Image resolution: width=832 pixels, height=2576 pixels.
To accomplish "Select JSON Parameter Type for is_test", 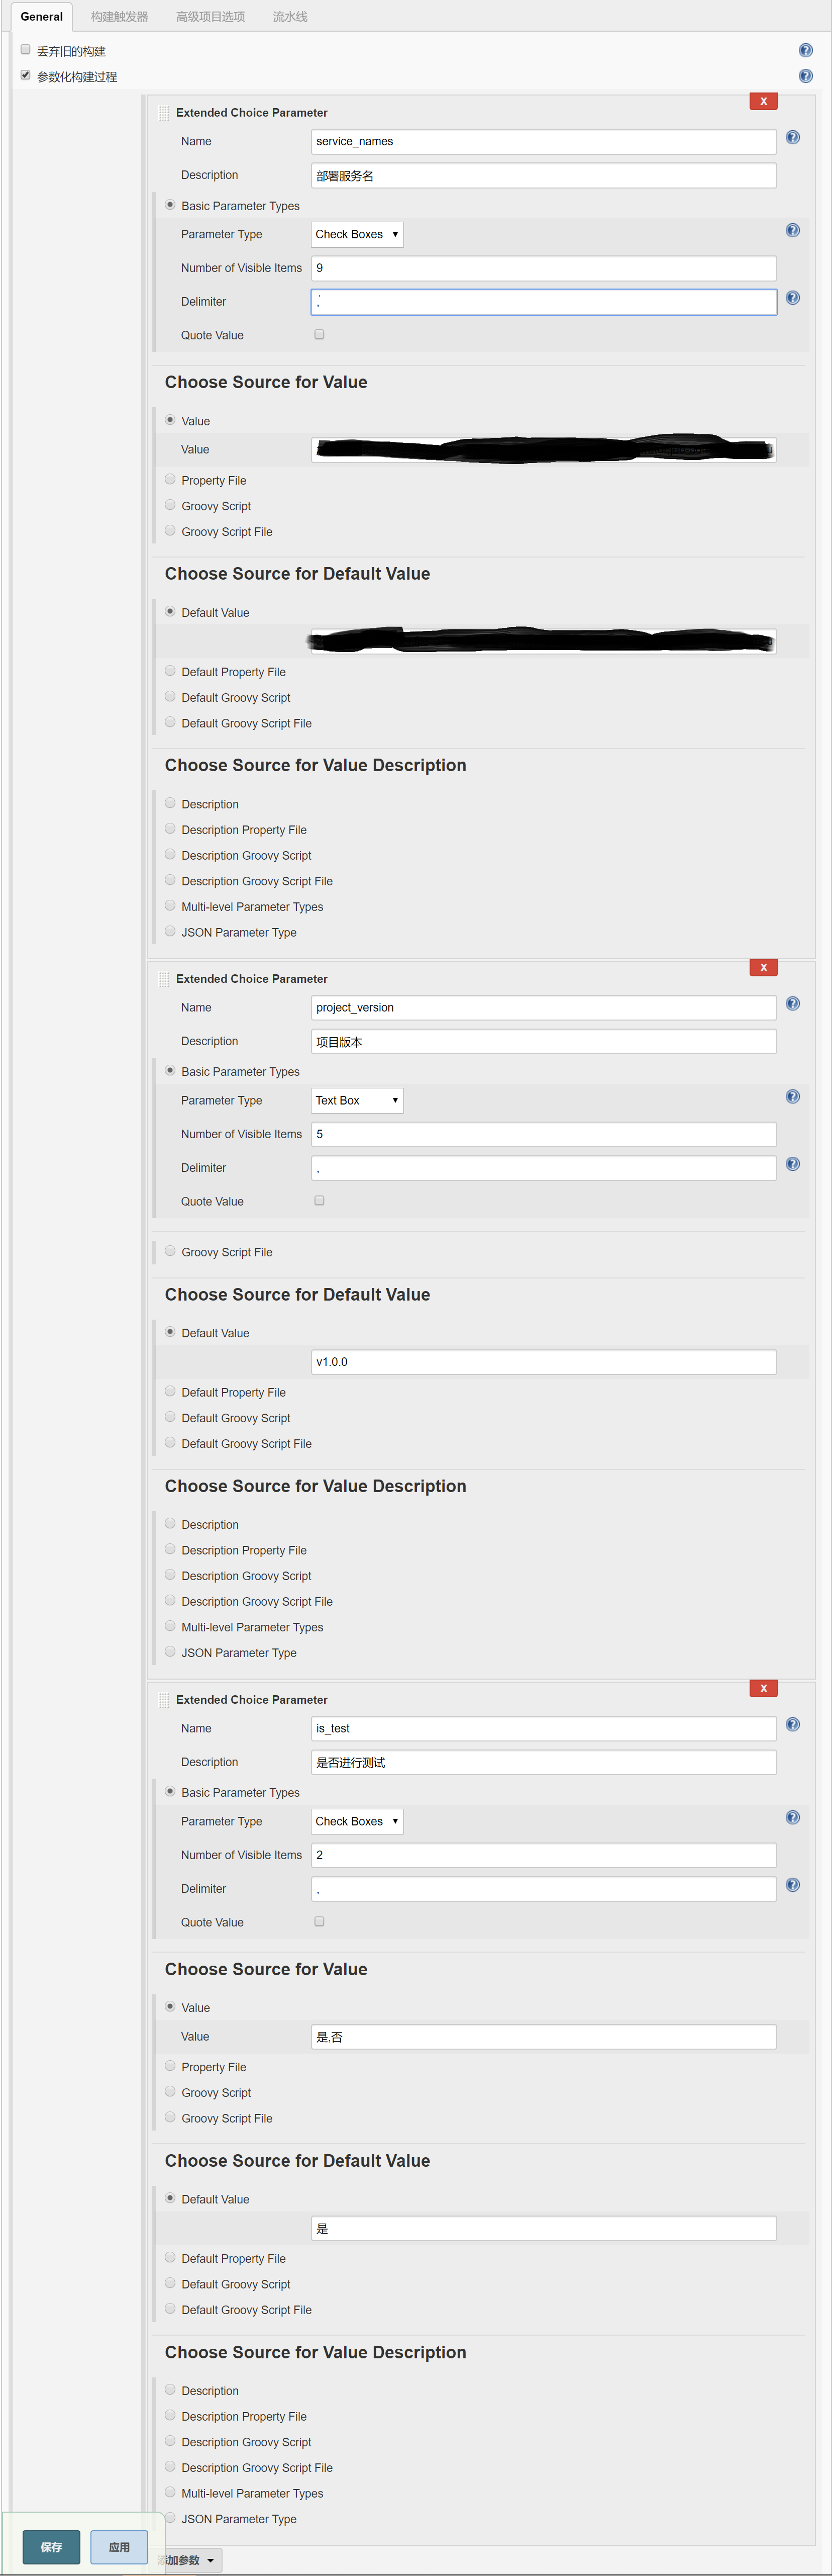I will [171, 2518].
